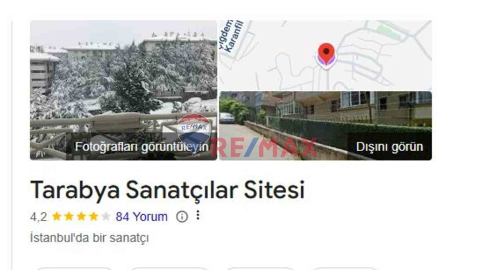The height and width of the screenshot is (270, 497).
Task: Open the 84 Yorum reviews link
Action: 142,217
